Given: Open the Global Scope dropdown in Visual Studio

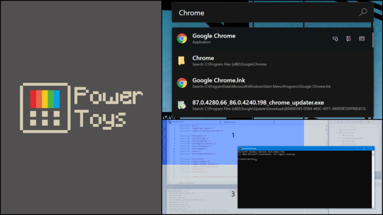Looking at the screenshot, I should click(x=248, y=122).
